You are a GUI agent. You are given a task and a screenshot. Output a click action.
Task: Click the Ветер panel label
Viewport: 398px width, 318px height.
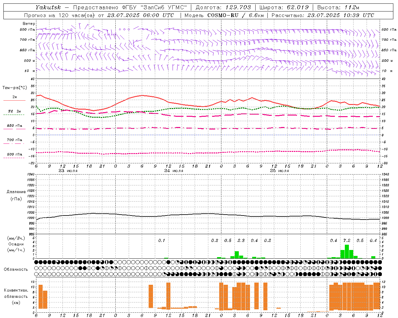(29, 24)
